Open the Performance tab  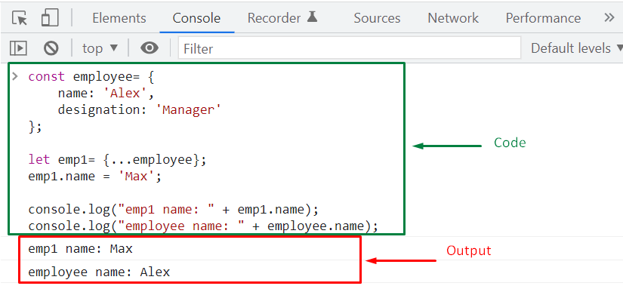(543, 18)
